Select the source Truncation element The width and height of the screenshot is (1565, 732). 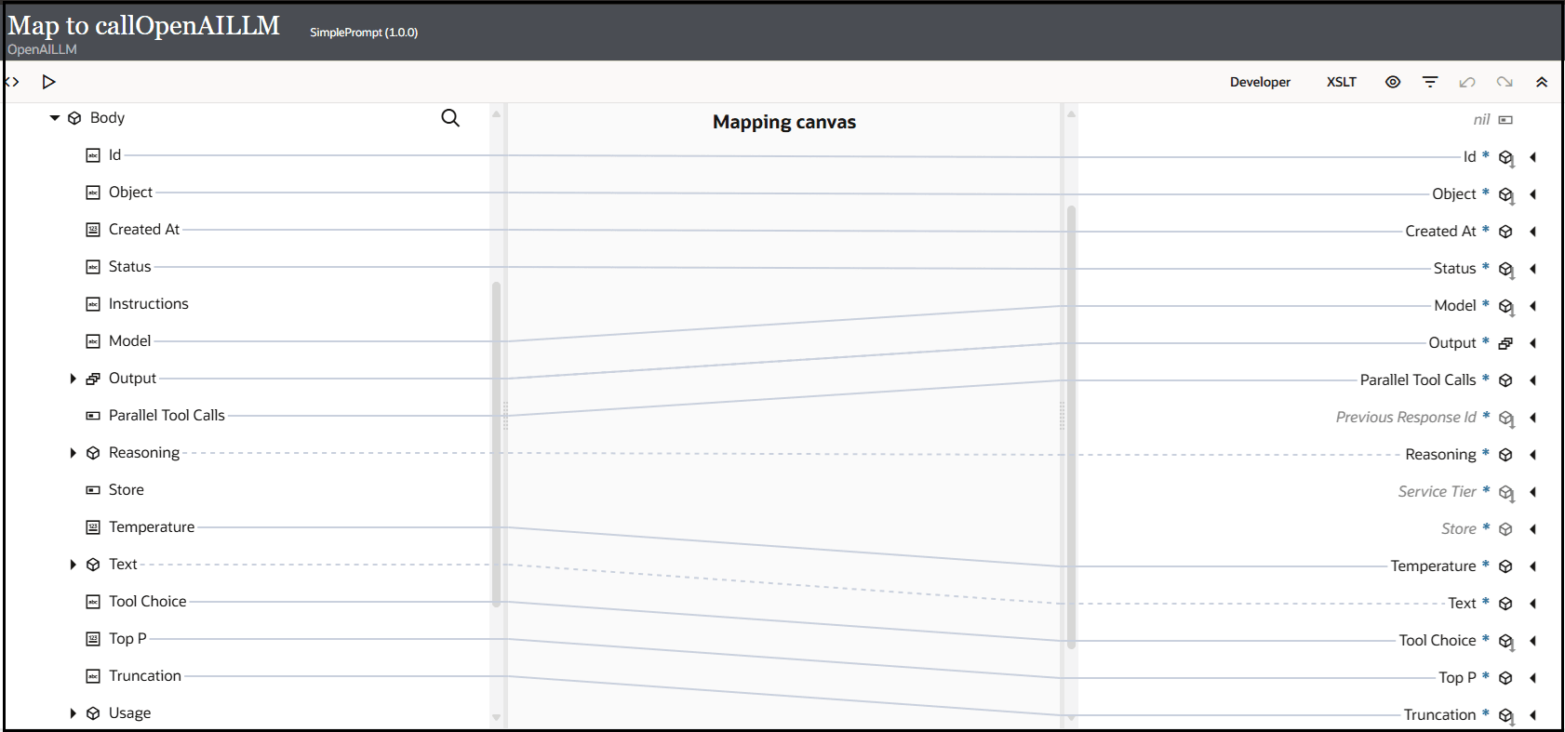coord(145,676)
